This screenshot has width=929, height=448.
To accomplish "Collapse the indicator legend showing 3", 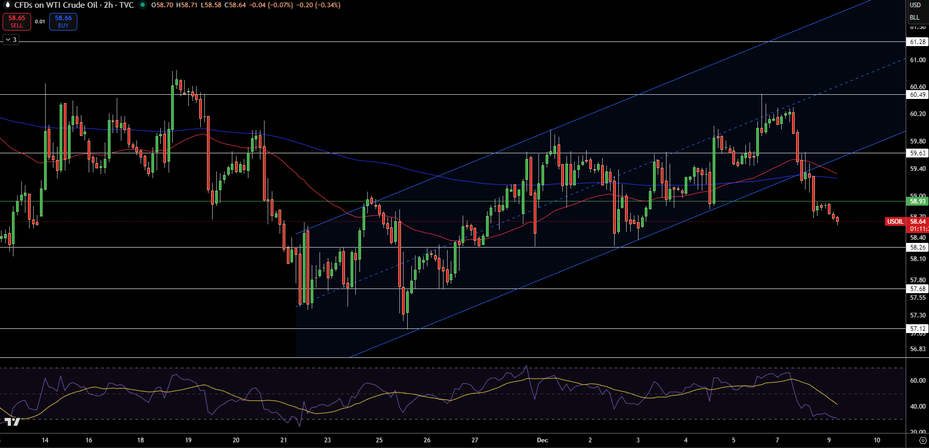I will point(11,39).
